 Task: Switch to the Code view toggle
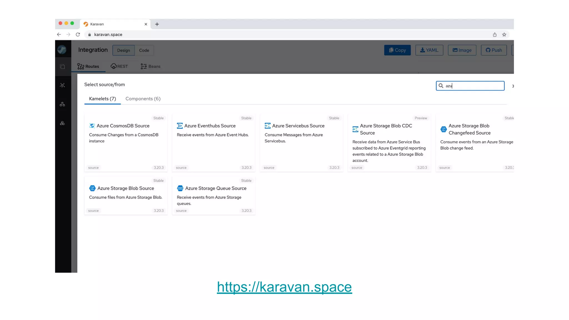coord(144,50)
